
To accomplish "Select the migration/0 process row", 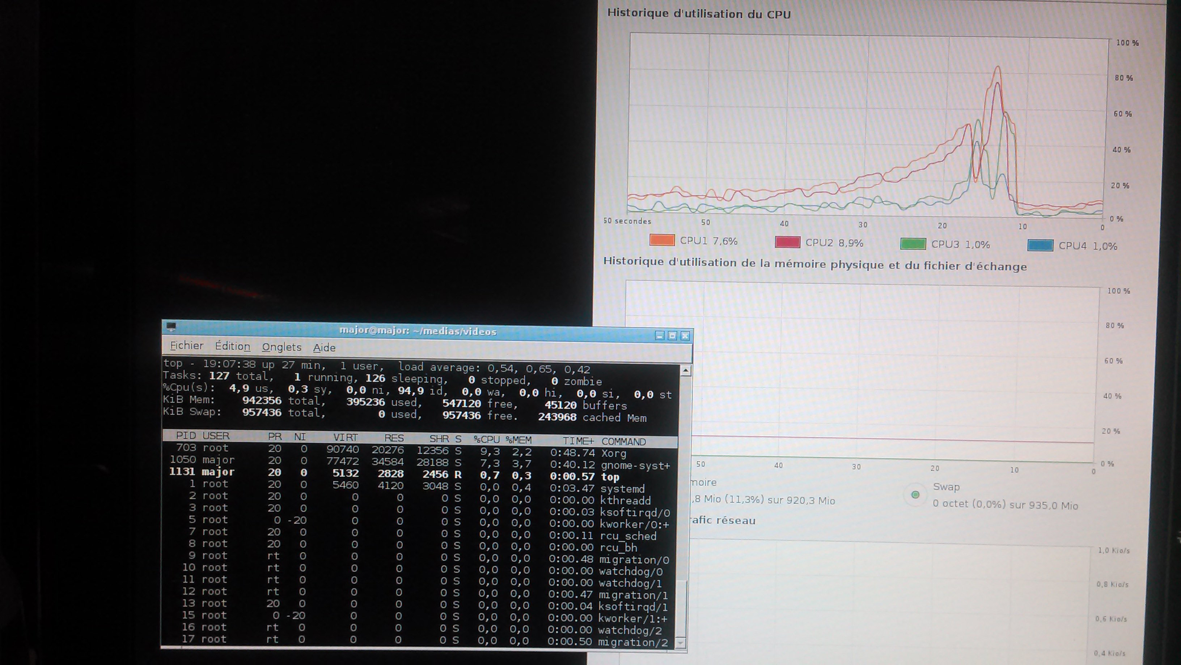I will (x=419, y=558).
